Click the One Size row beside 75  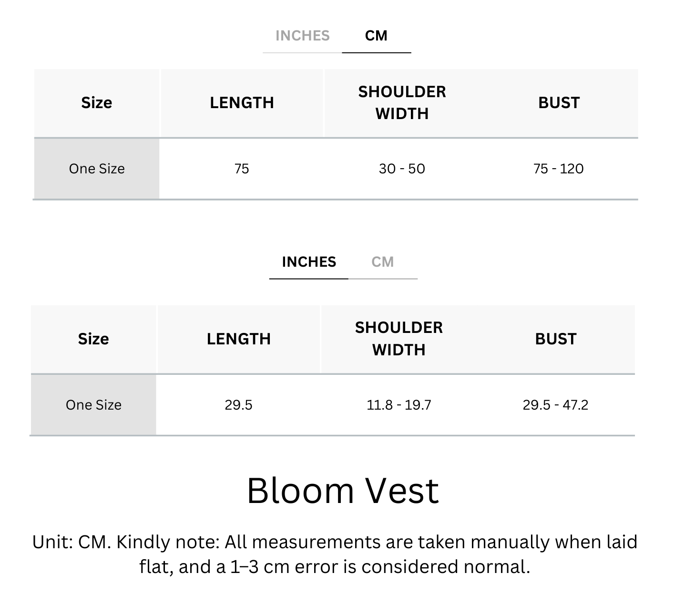(x=97, y=169)
